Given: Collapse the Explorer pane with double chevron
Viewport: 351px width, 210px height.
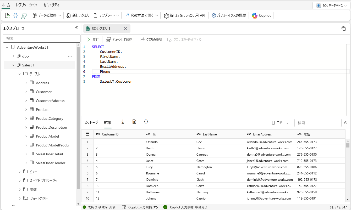Looking at the screenshot, I should (x=76, y=28).
